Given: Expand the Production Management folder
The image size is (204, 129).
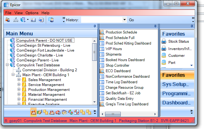Looking at the screenshot, I should point(19,89).
